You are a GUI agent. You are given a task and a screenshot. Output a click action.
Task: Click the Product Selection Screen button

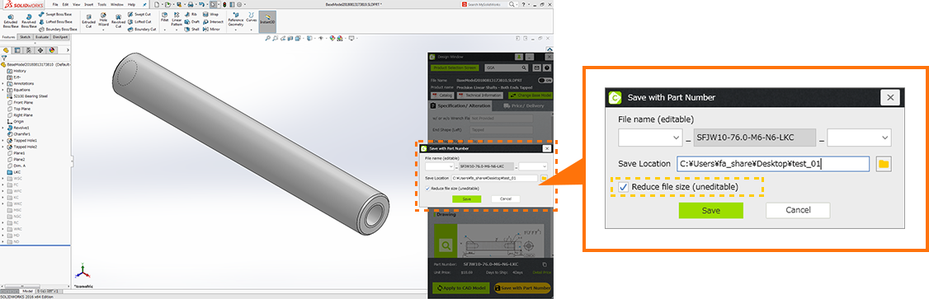tap(455, 68)
